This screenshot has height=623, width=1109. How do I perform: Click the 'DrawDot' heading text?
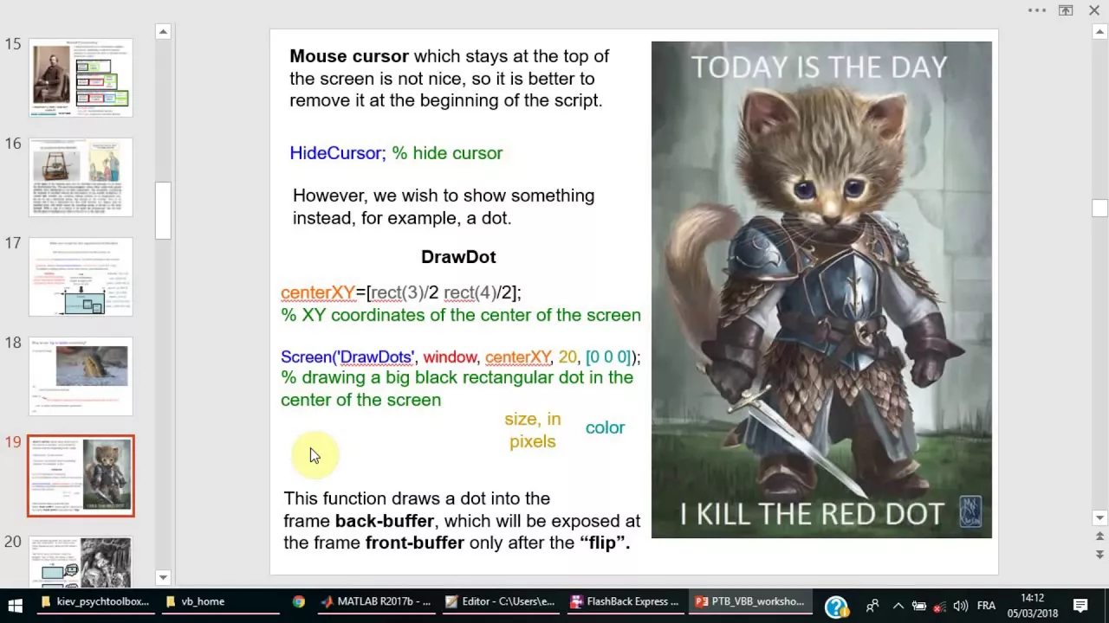click(x=458, y=257)
